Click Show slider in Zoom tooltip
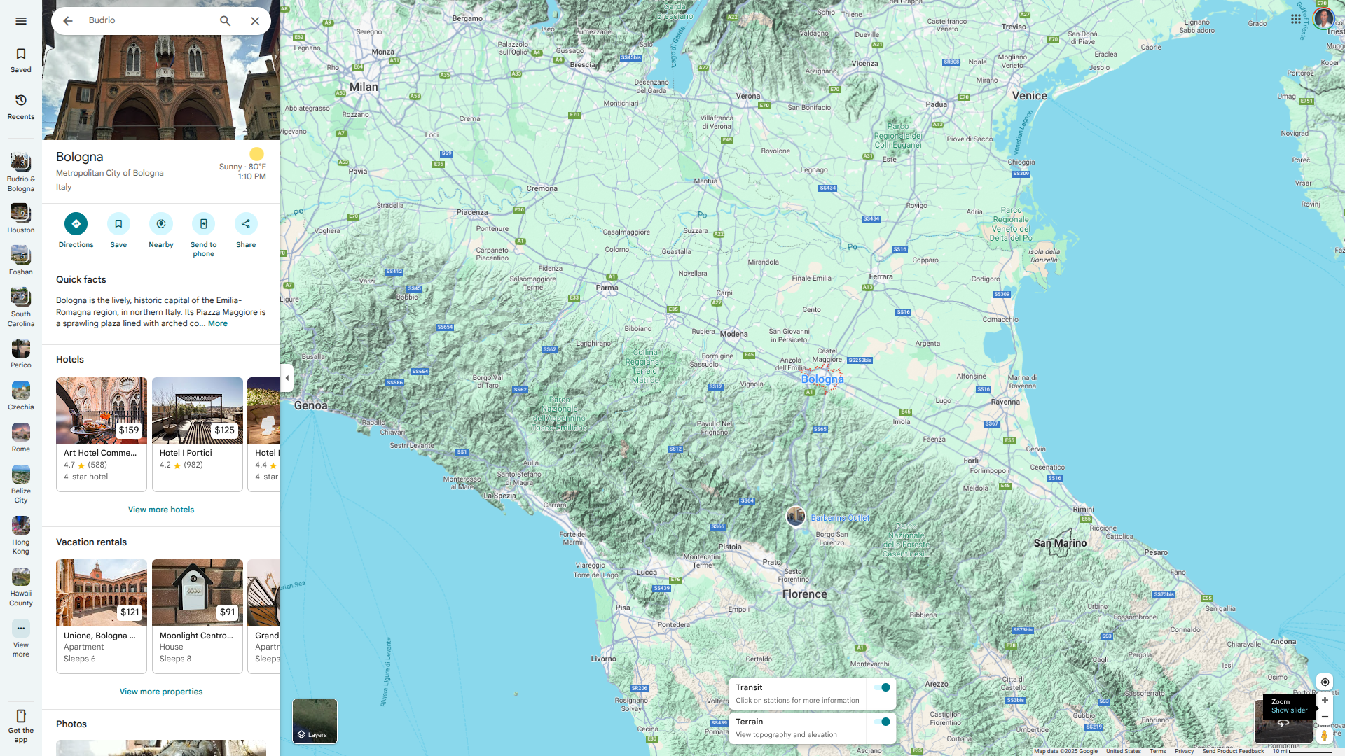The width and height of the screenshot is (1345, 756). click(x=1289, y=710)
